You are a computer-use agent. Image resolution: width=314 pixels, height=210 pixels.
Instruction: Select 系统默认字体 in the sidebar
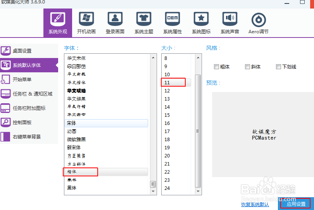pos(29,65)
